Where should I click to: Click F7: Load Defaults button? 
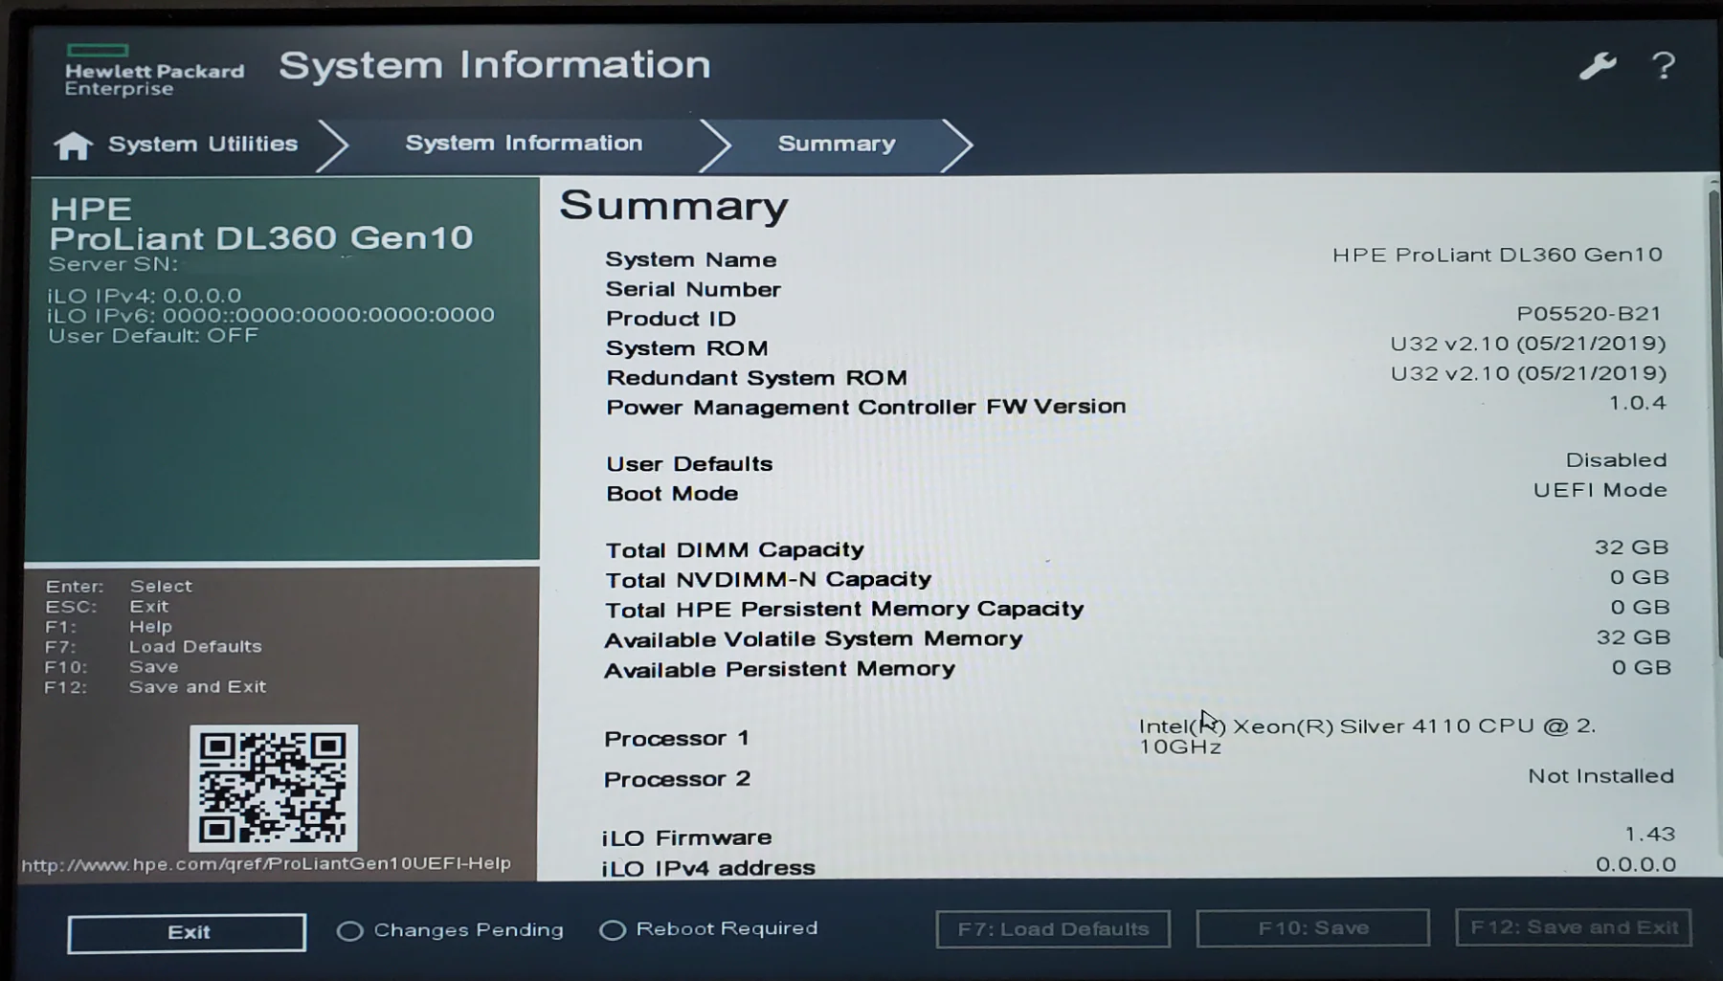click(1053, 928)
